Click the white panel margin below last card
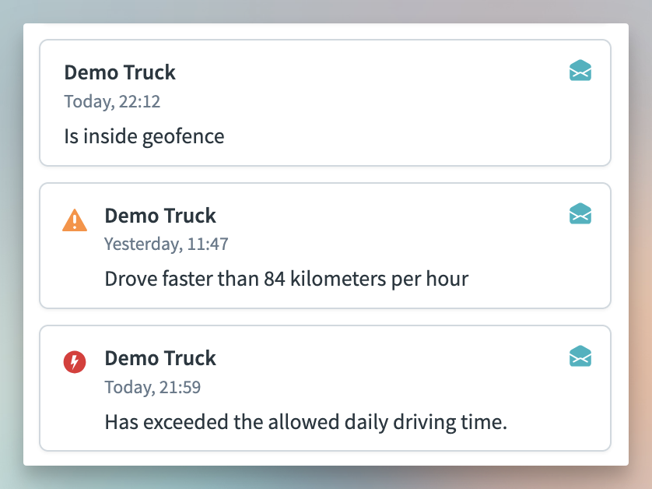The width and height of the screenshot is (652, 489). (x=325, y=458)
